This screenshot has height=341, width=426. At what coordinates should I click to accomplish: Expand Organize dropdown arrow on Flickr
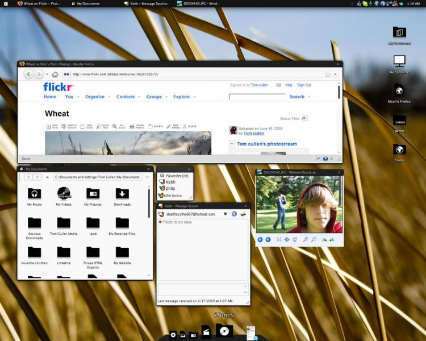click(109, 97)
